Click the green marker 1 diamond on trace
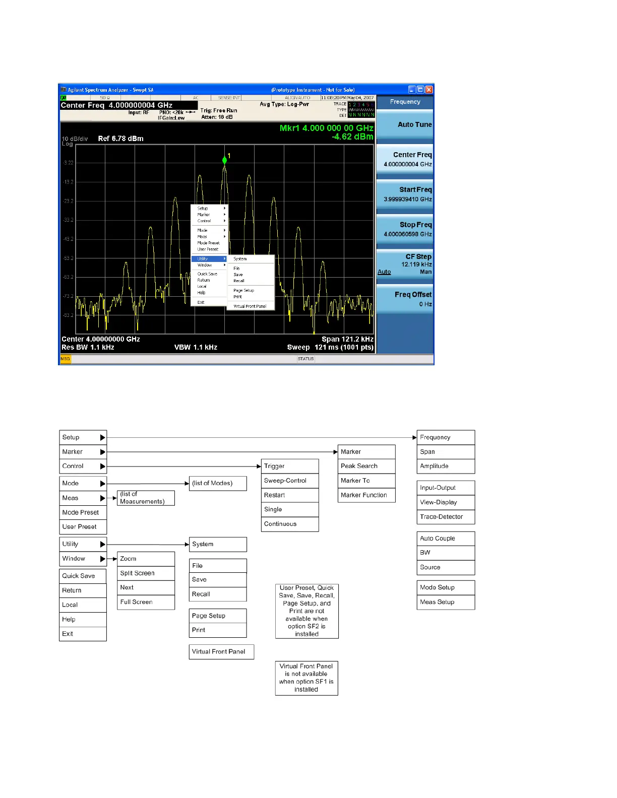 [x=224, y=160]
